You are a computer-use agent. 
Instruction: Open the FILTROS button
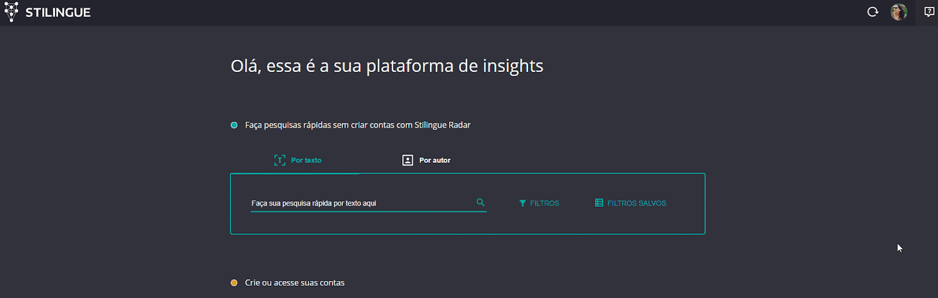click(x=544, y=203)
